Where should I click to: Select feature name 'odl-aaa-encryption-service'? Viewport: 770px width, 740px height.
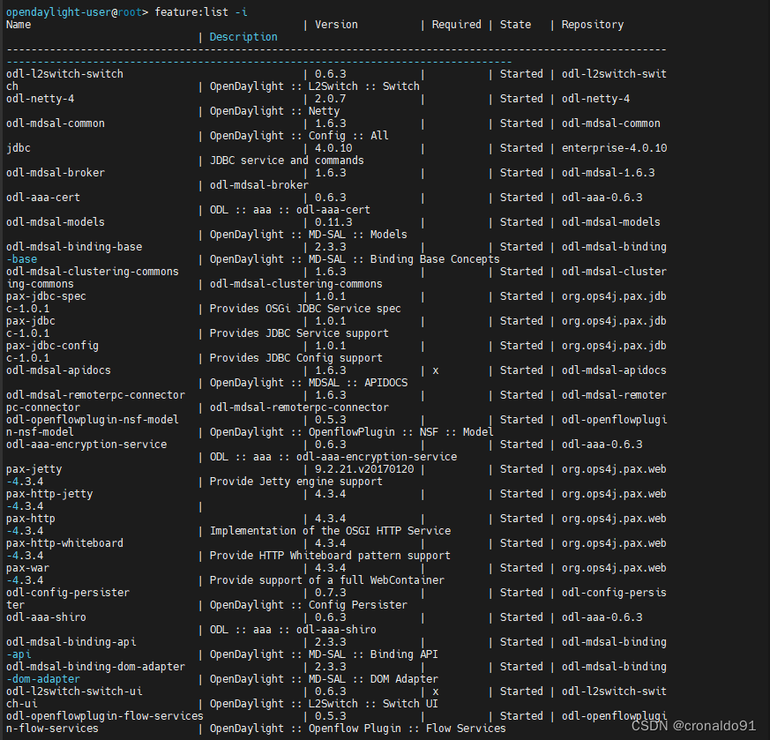86,445
